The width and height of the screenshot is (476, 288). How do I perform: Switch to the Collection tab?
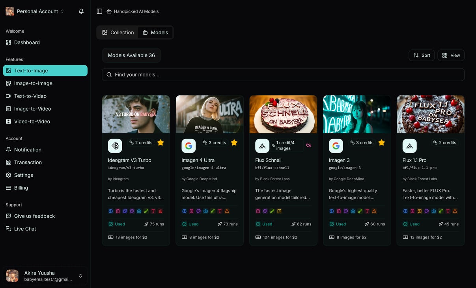pos(118,33)
